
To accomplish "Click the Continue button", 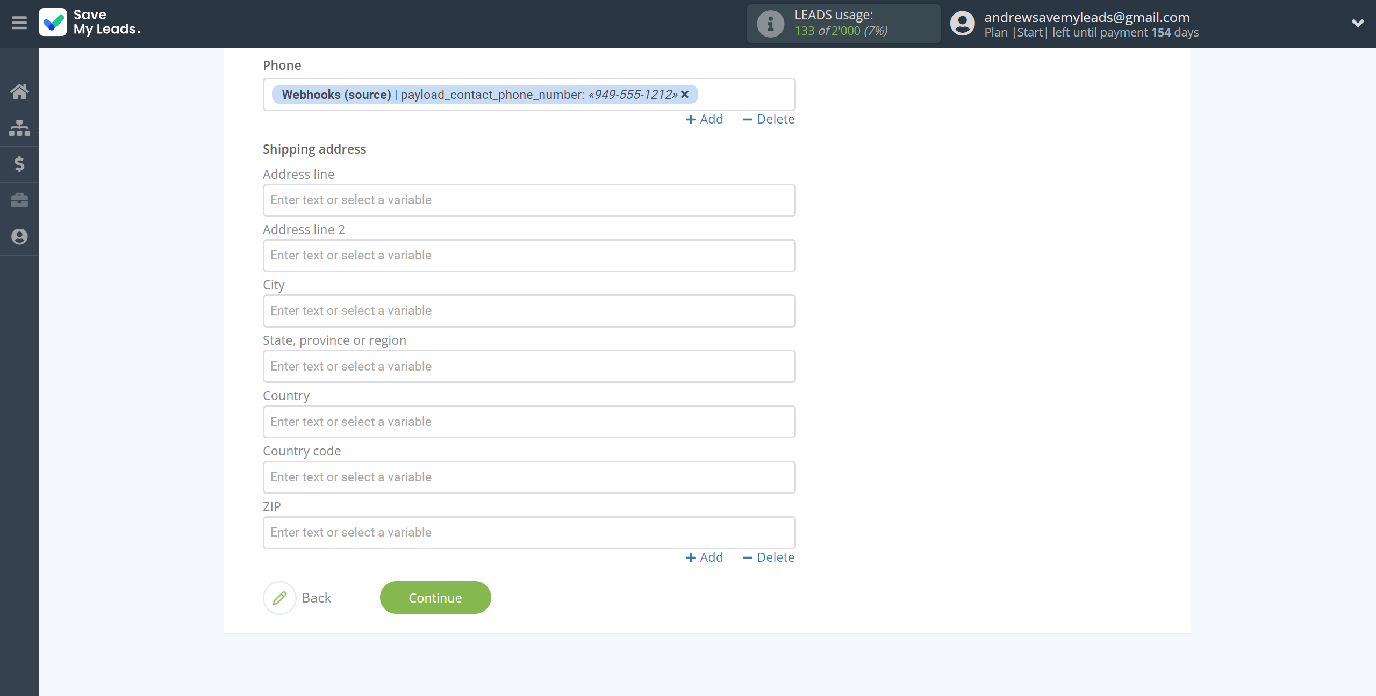I will [435, 598].
